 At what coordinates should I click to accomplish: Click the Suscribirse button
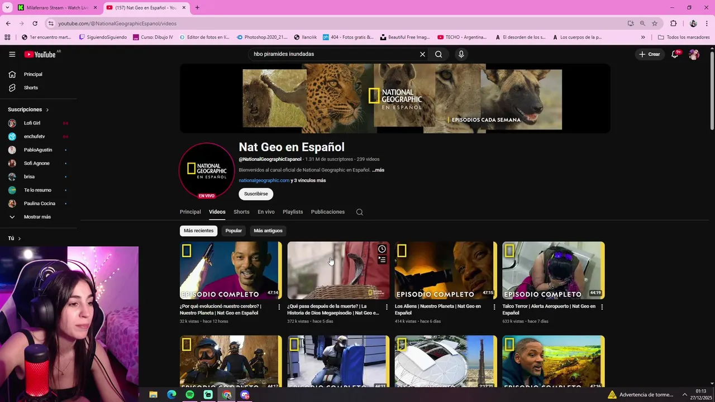(256, 194)
